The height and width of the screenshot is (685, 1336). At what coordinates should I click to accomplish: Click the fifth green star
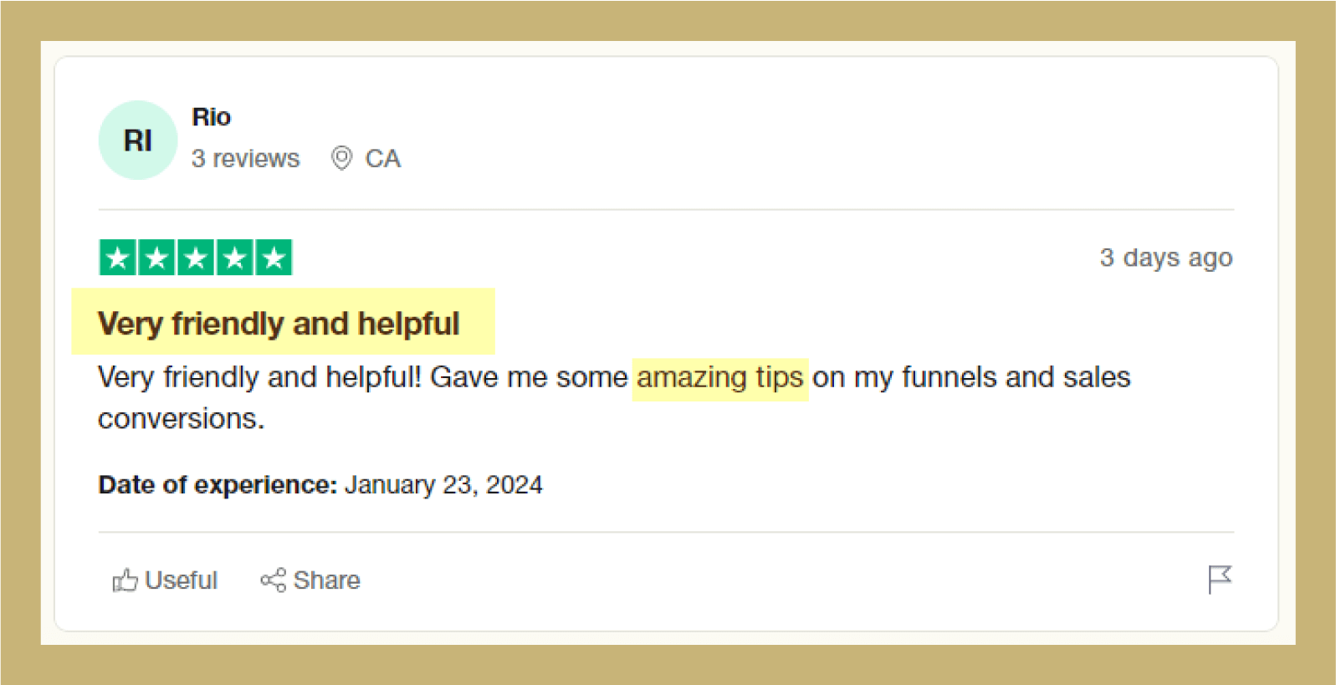point(274,258)
